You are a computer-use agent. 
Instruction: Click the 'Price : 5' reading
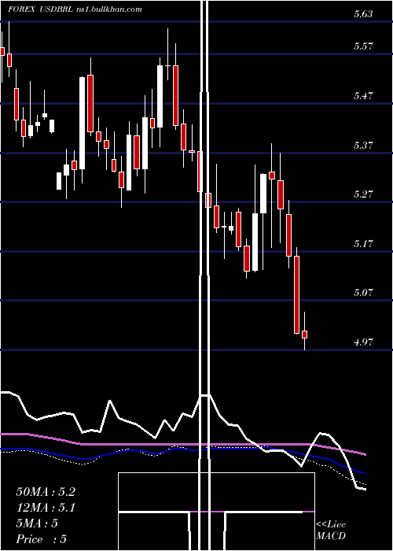(x=42, y=539)
